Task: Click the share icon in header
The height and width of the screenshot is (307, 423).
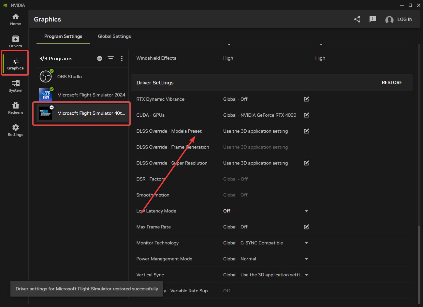Action: [x=357, y=19]
